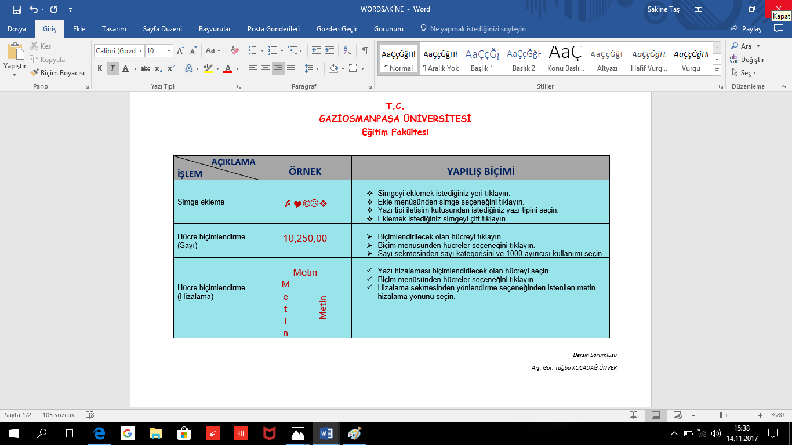Switch to Read Mode in the status bar
Screen dimensions: 792x445
(634, 415)
